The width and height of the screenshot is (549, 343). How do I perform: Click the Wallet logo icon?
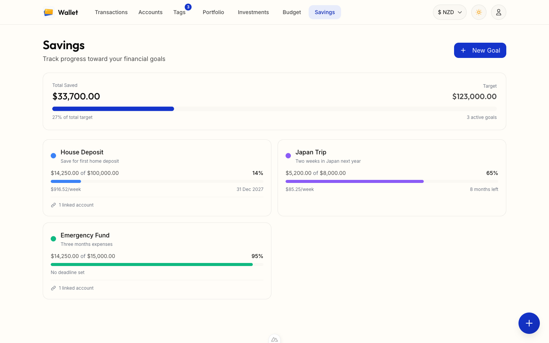click(48, 12)
